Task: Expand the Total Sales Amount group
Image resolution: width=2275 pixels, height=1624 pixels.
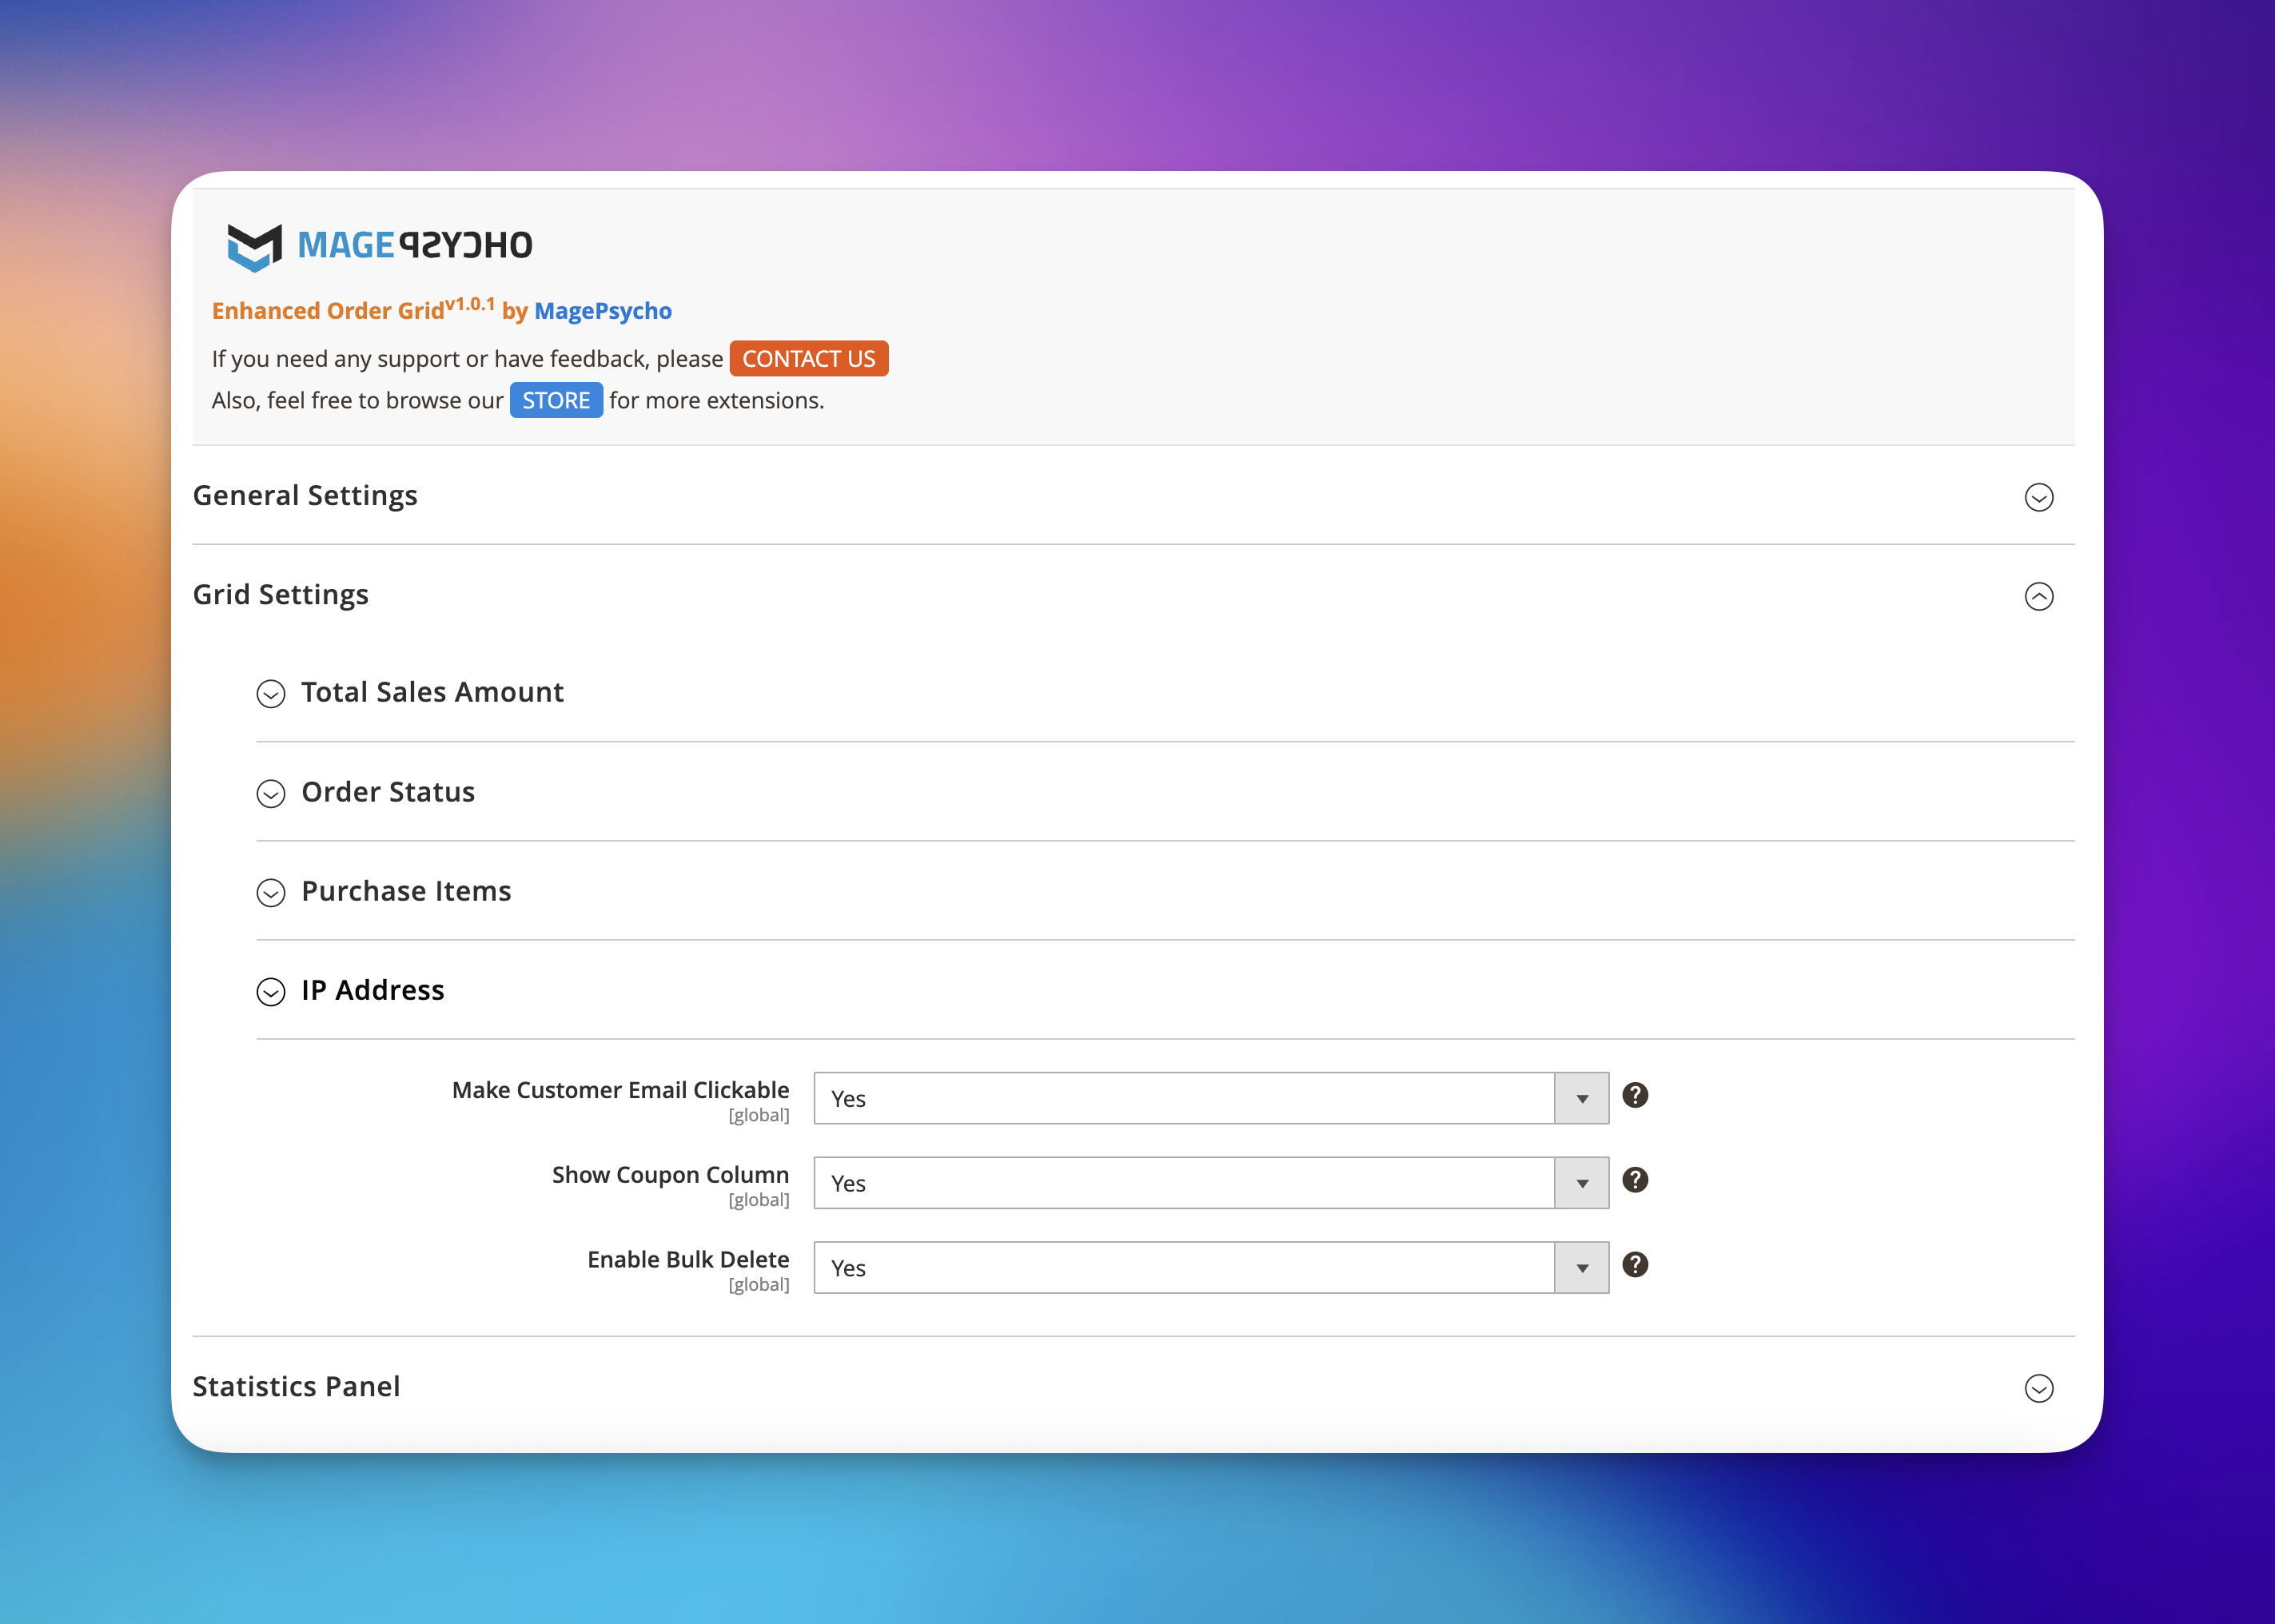Action: pyautogui.click(x=271, y=693)
